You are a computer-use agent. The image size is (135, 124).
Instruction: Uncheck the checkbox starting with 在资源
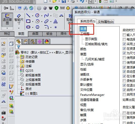coord(124,48)
